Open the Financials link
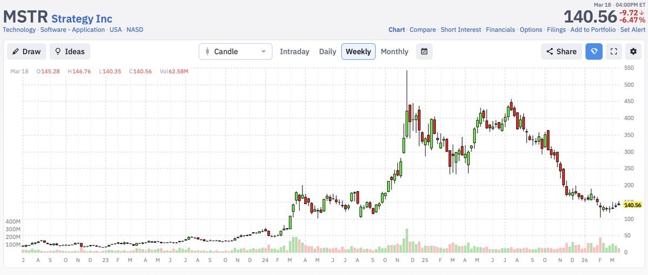The width and height of the screenshot is (648, 275). [501, 30]
